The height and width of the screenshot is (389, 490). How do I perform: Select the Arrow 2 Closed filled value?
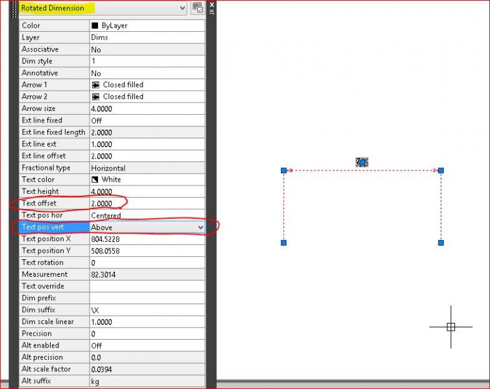tap(147, 97)
